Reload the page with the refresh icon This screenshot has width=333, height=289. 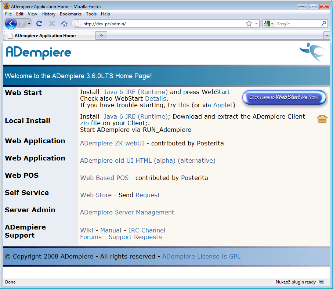[39, 24]
